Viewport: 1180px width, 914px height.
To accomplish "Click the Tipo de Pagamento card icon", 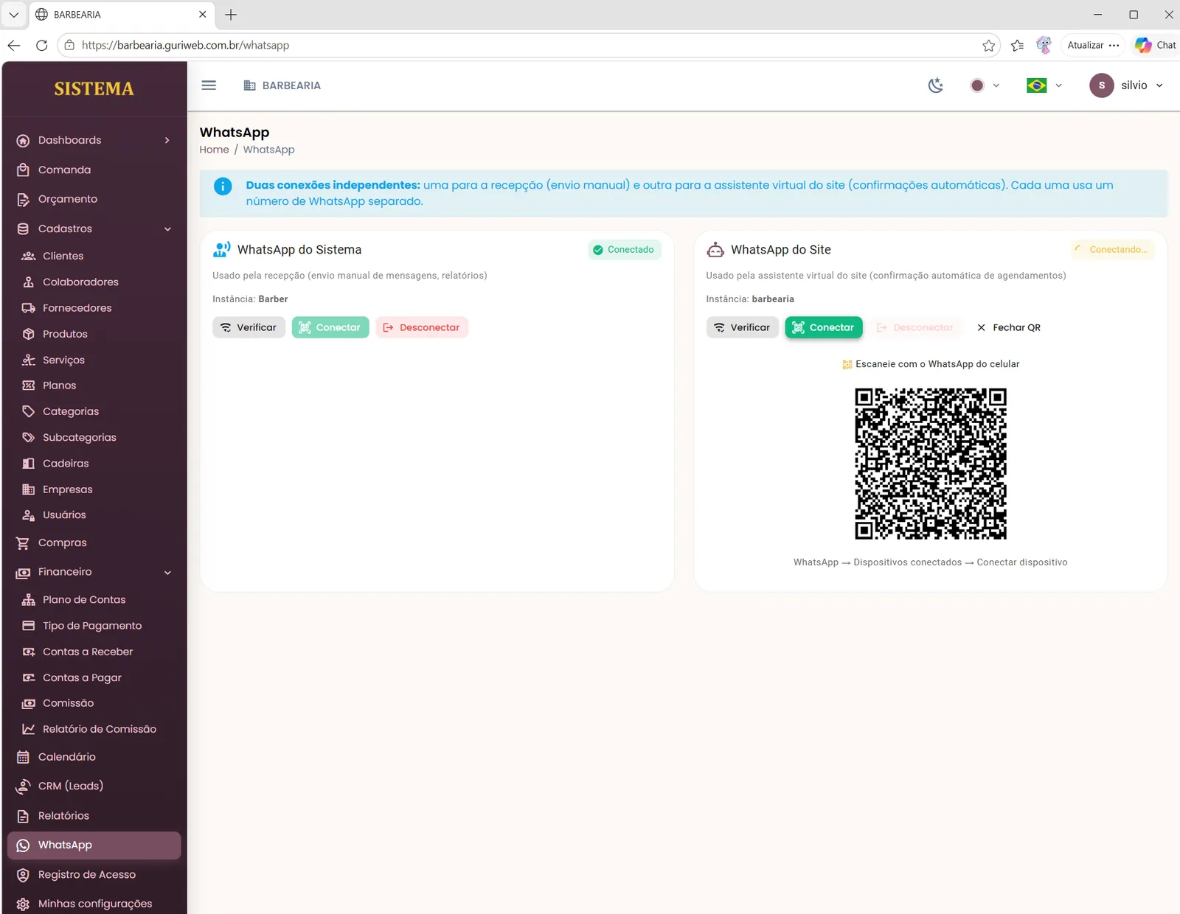I will [29, 626].
